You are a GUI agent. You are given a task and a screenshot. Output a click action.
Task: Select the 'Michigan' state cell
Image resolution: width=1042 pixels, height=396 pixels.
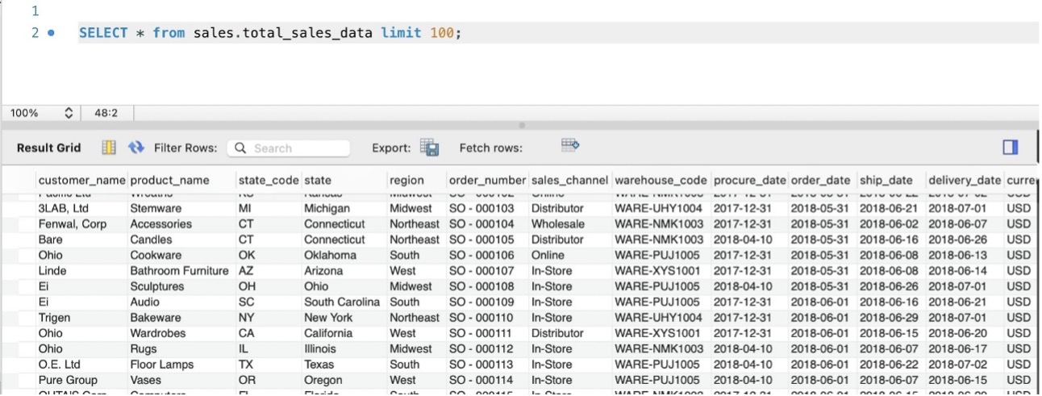(327, 208)
